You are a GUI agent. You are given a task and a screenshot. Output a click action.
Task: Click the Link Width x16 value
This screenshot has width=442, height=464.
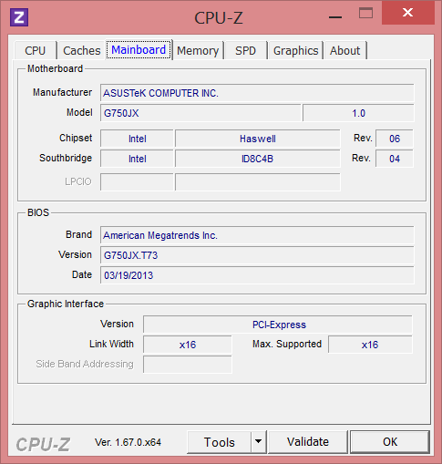(188, 345)
